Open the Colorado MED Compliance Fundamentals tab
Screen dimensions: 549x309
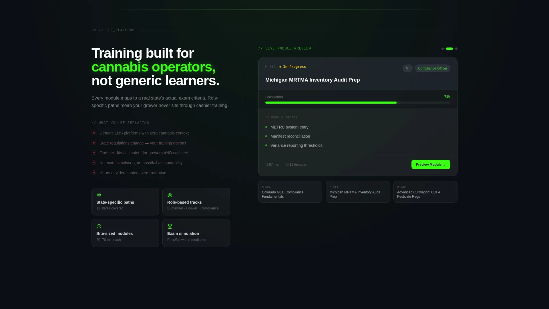pyautogui.click(x=290, y=192)
